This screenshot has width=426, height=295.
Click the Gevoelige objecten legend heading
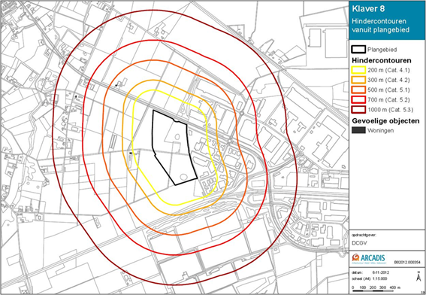(385, 120)
